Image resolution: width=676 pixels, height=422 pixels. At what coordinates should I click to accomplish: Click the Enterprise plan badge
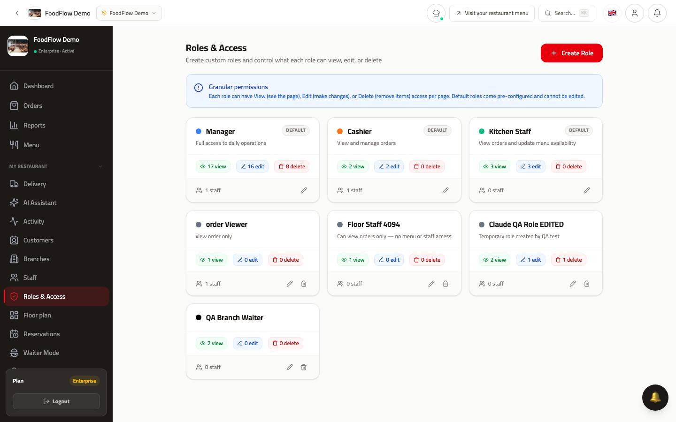click(x=84, y=381)
